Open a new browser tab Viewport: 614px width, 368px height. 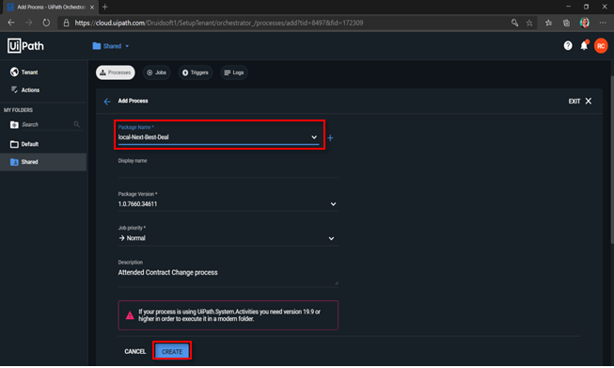pyautogui.click(x=105, y=7)
